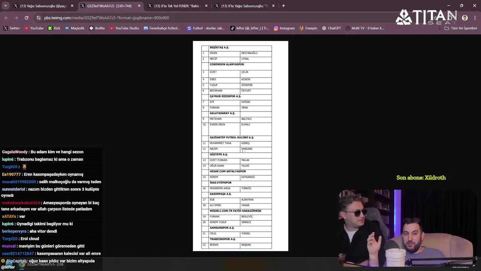Open the YouTube bookmark
This screenshot has height=271, width=481.
coord(34,28)
